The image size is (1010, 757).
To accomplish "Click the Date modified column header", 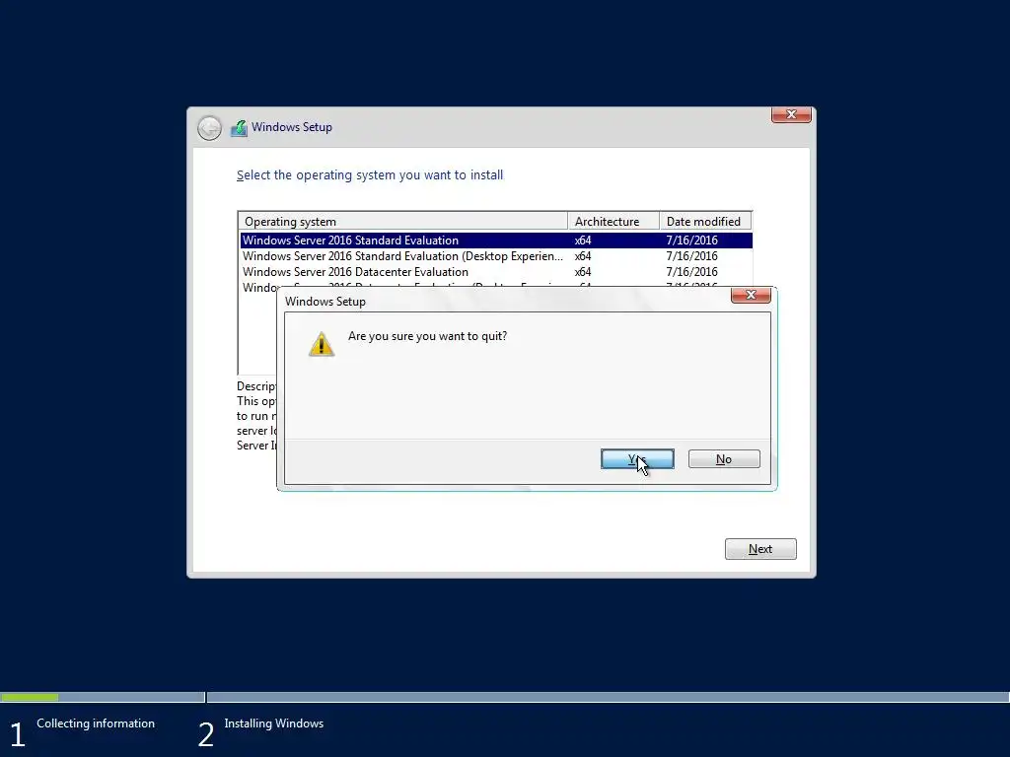I will click(x=705, y=222).
